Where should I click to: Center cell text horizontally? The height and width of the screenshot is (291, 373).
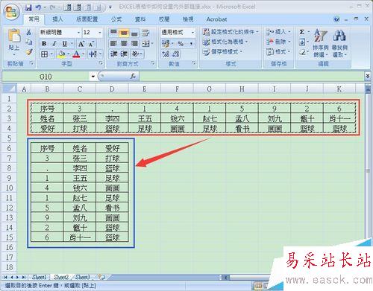[x=124, y=43]
